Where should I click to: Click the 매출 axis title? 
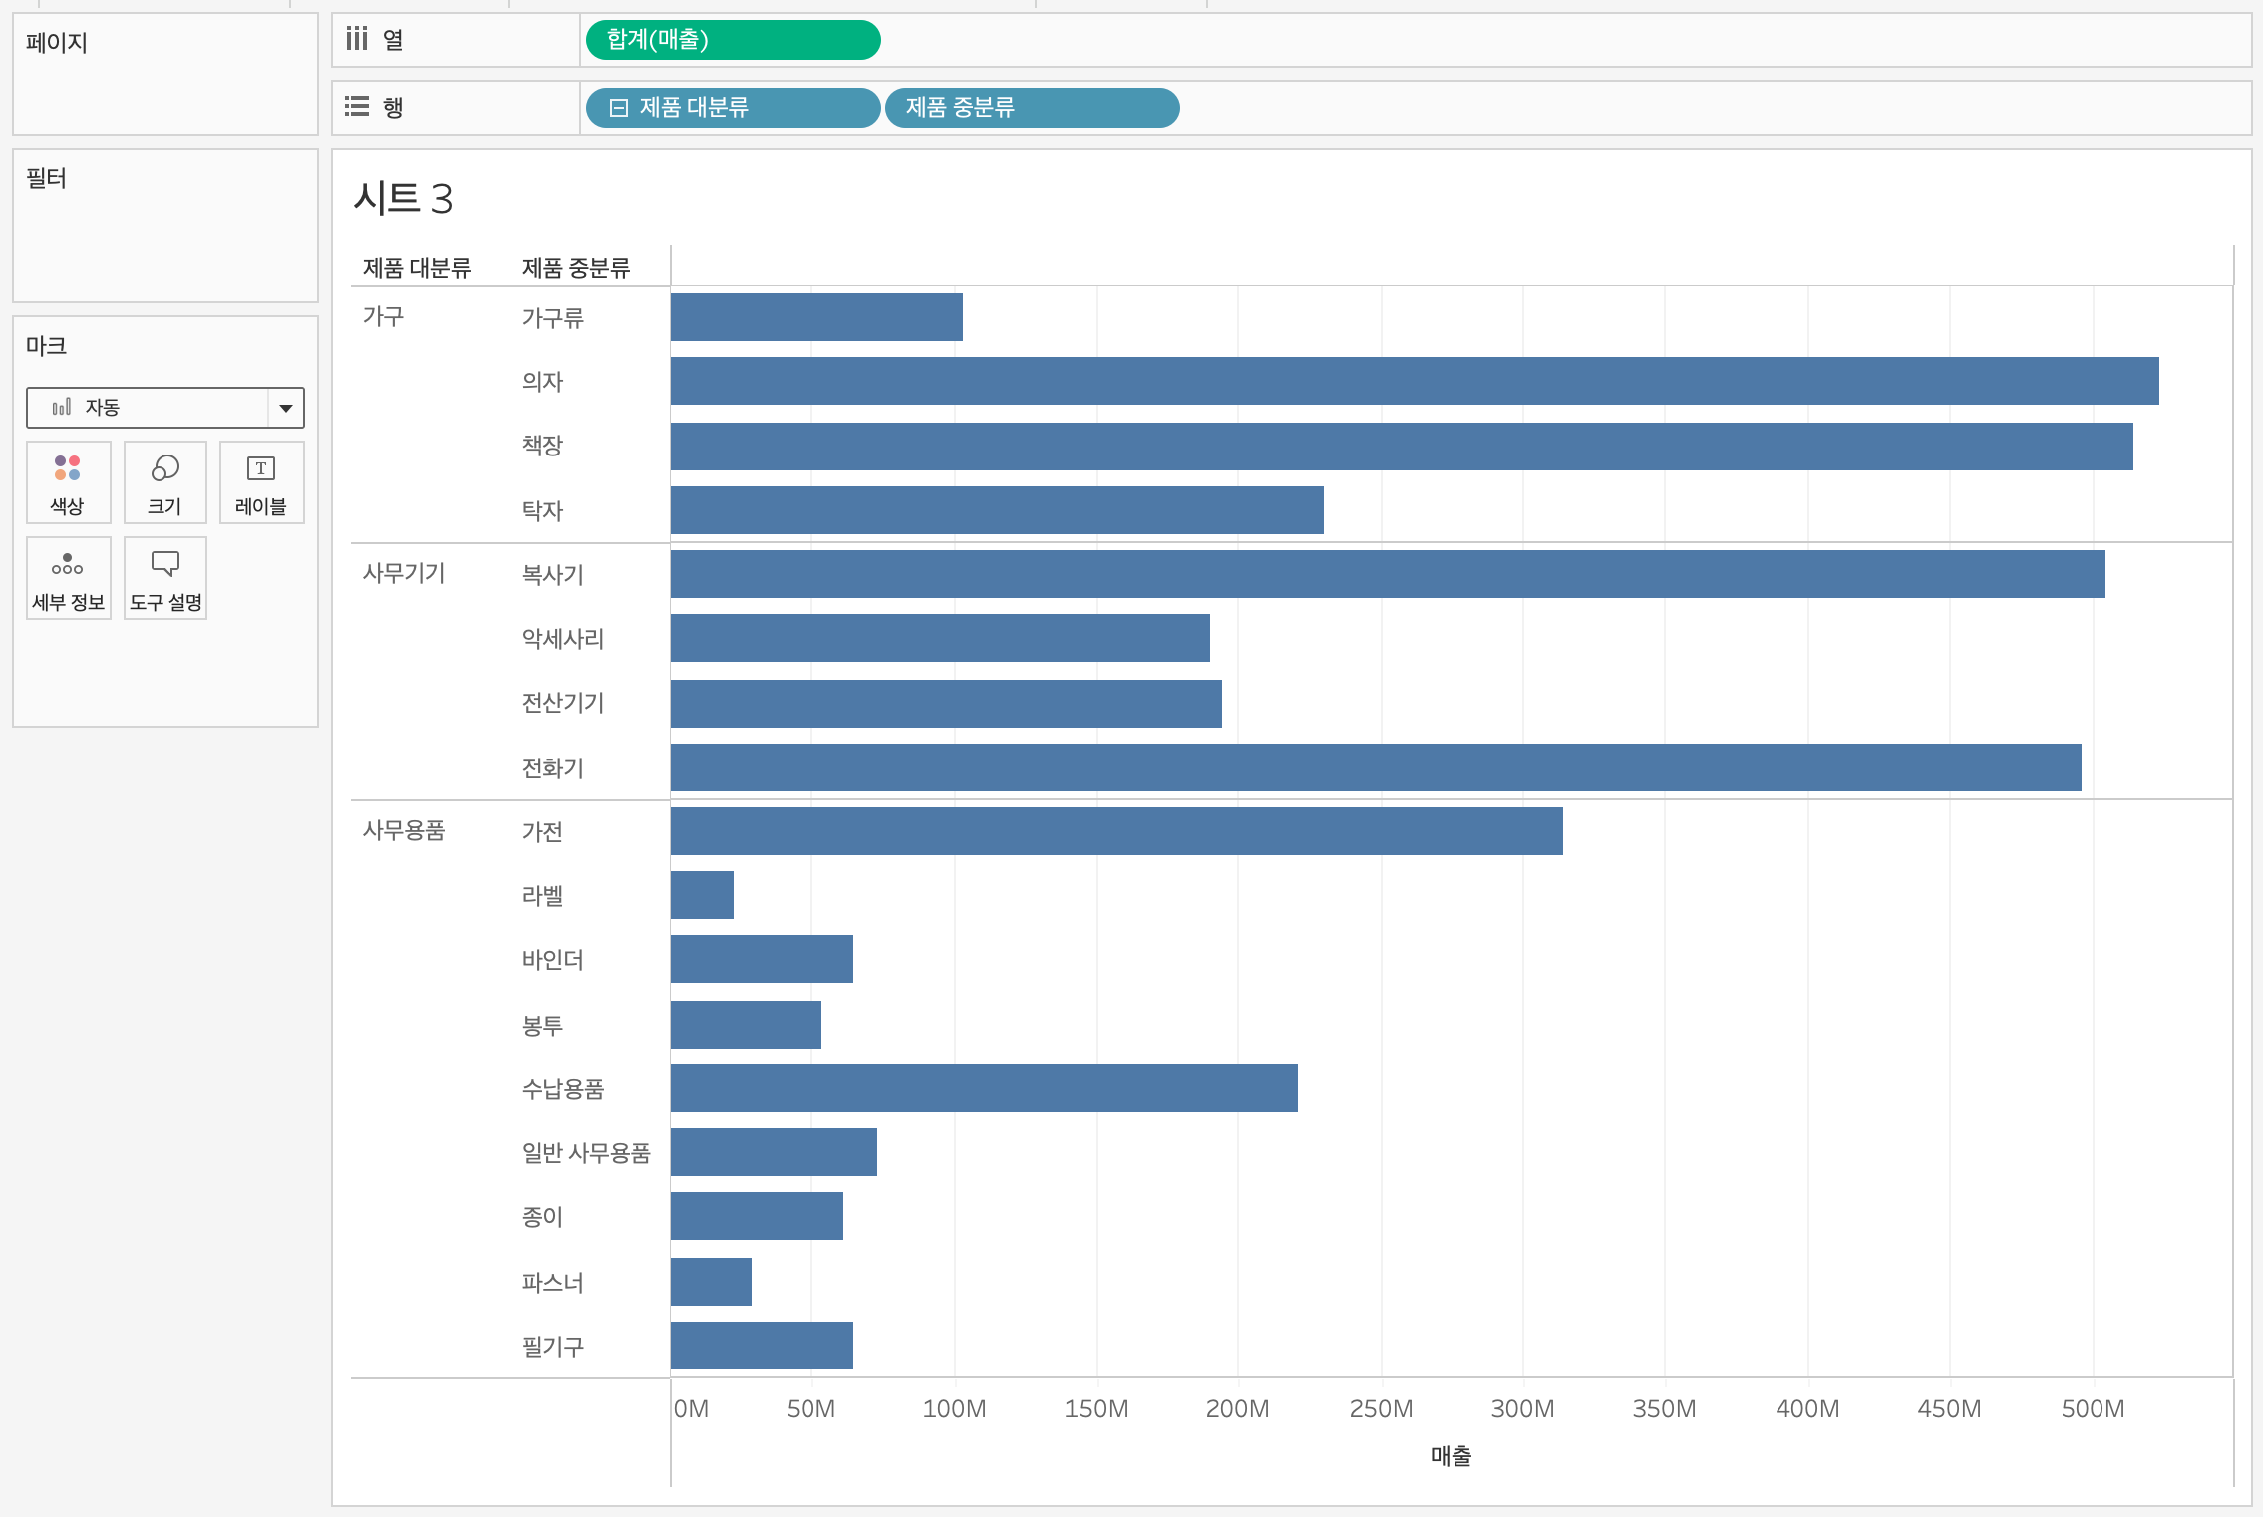[x=1451, y=1456]
